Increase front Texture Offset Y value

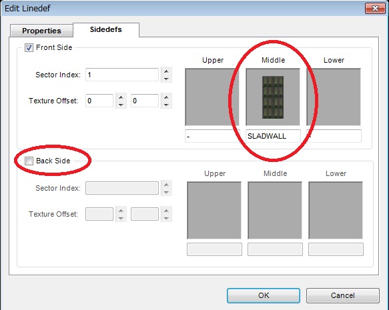pyautogui.click(x=166, y=97)
